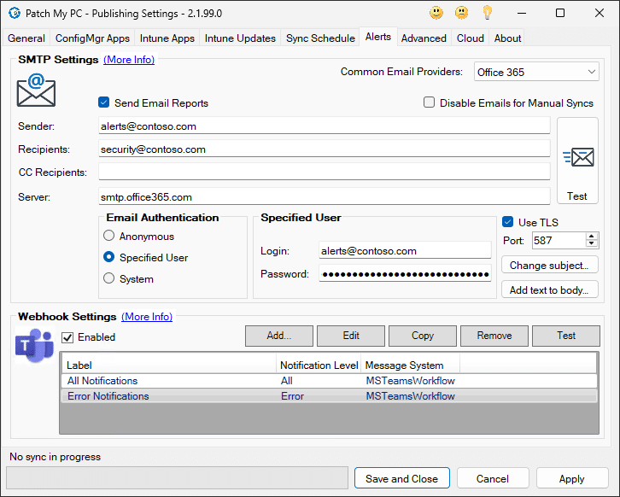Click the Microsoft Teams logo icon
This screenshot has height=497, width=620.
coord(35,345)
